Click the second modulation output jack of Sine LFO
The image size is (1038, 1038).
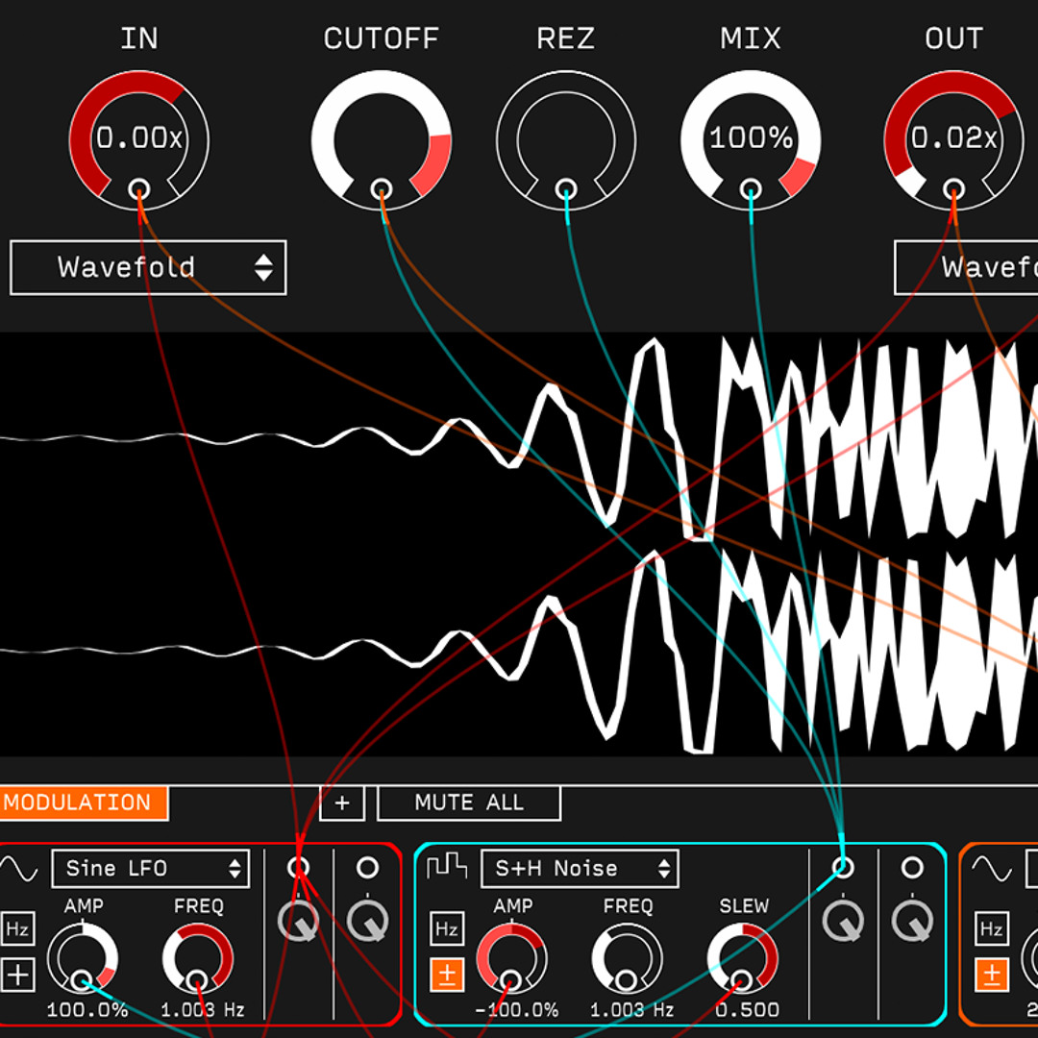click(367, 867)
